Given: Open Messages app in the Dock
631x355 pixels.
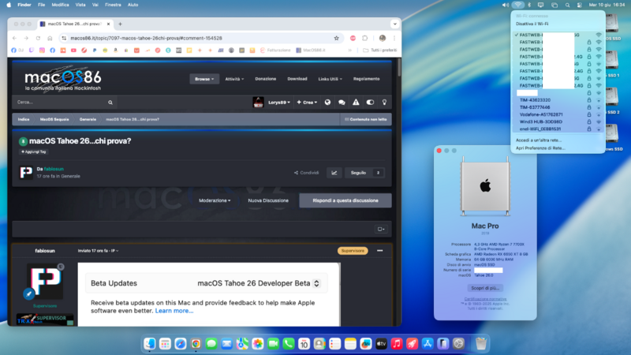Looking at the screenshot, I should pyautogui.click(x=211, y=344).
